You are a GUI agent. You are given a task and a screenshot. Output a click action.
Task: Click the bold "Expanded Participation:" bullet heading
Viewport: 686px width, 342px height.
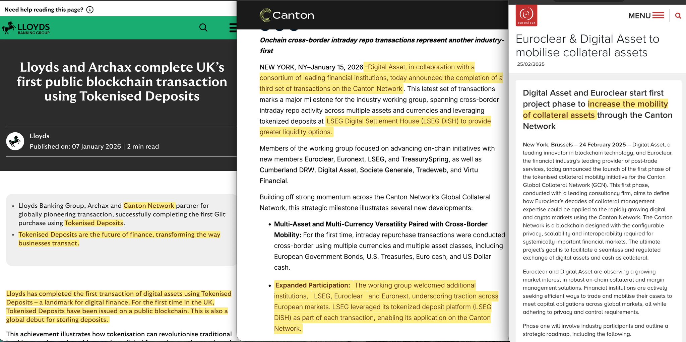point(313,285)
